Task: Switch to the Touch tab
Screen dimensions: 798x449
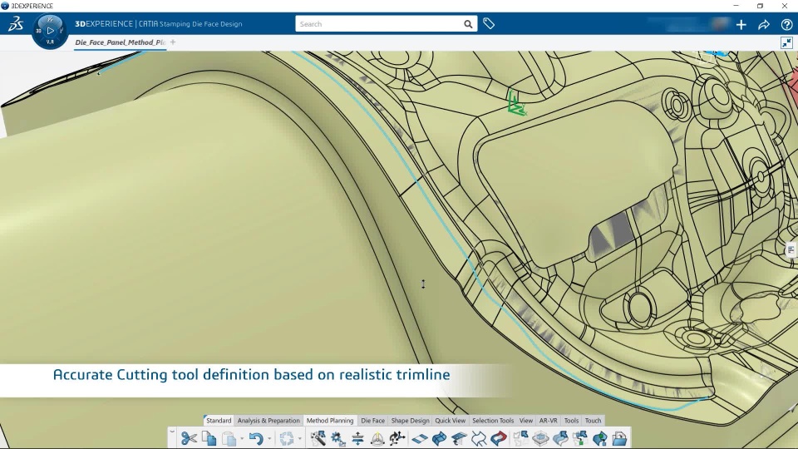Action: (593, 421)
